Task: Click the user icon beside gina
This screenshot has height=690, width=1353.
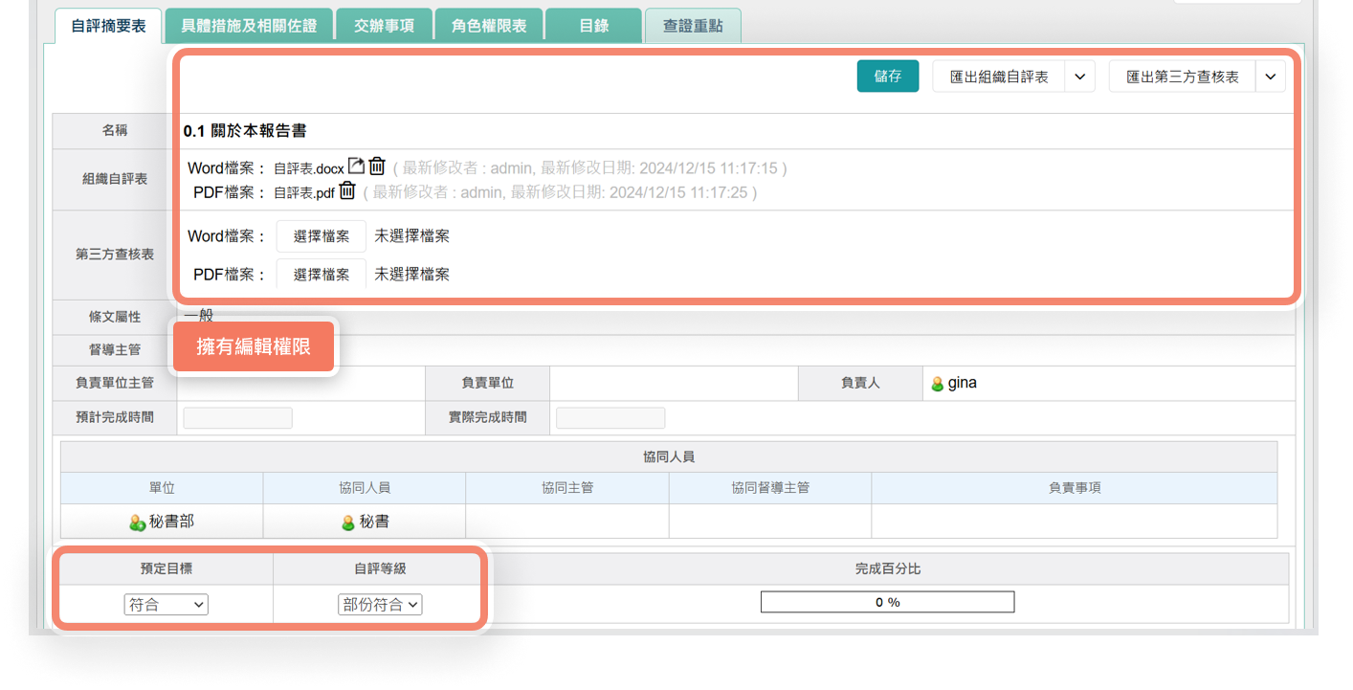Action: point(937,384)
